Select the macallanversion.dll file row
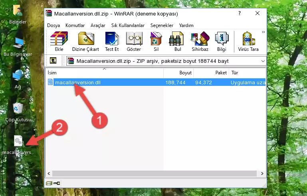307x196 pixels. tap(156, 82)
